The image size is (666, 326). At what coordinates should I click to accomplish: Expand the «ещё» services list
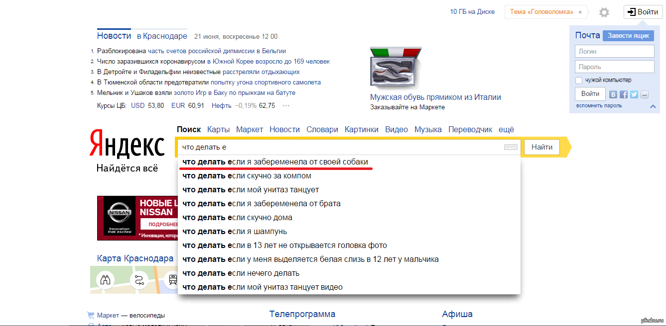coord(506,130)
